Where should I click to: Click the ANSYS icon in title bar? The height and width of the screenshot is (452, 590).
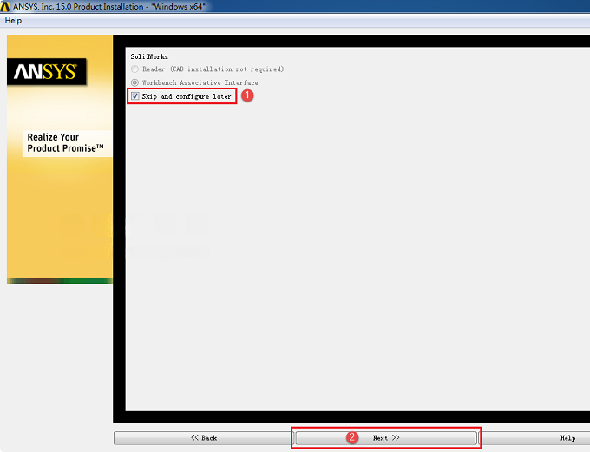[5, 6]
